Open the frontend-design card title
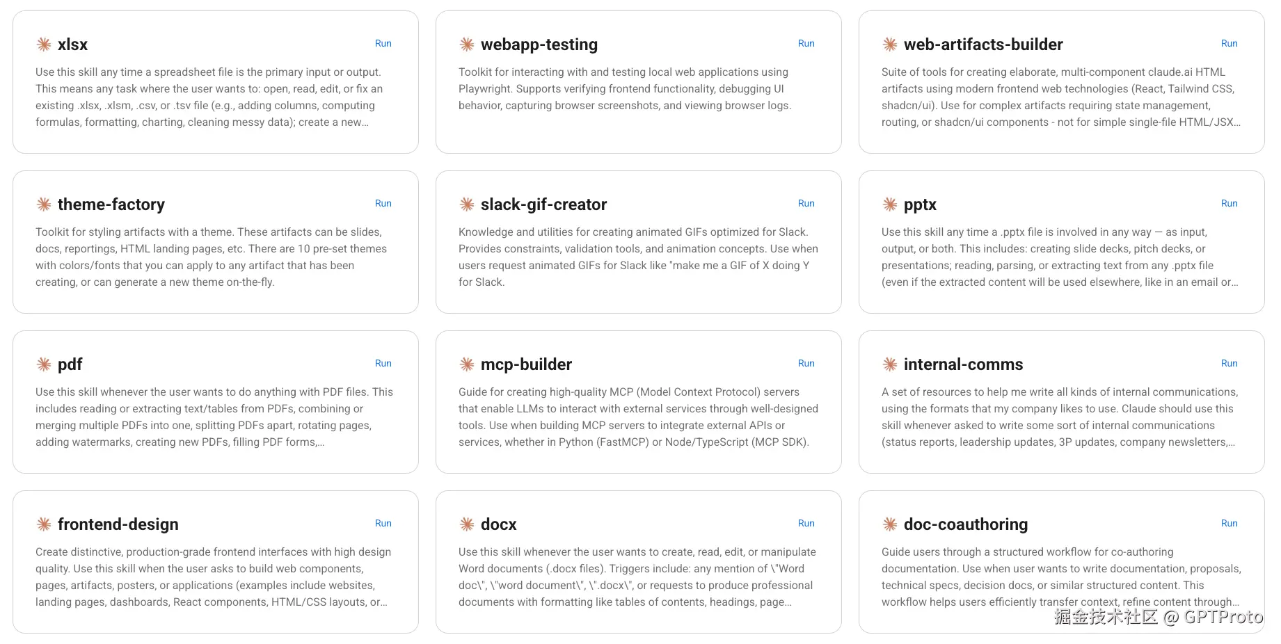This screenshot has width=1281, height=644. pyautogui.click(x=118, y=524)
